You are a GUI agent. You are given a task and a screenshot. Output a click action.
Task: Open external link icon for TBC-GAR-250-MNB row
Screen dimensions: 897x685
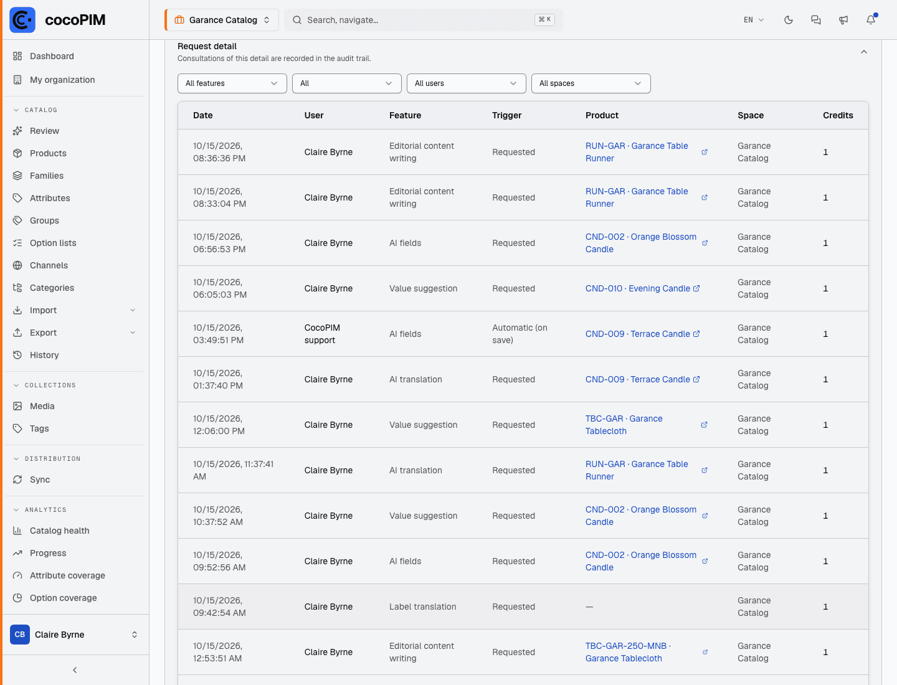(x=705, y=652)
